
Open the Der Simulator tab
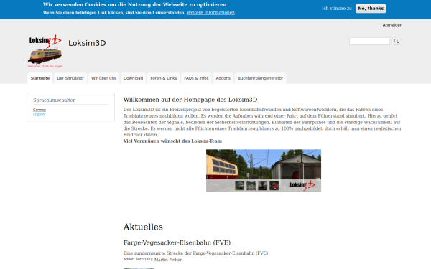tap(70, 78)
